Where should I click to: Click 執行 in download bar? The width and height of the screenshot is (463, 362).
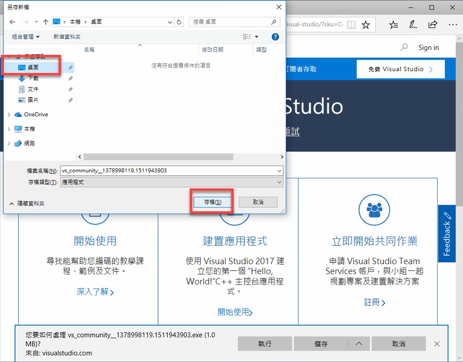click(265, 344)
